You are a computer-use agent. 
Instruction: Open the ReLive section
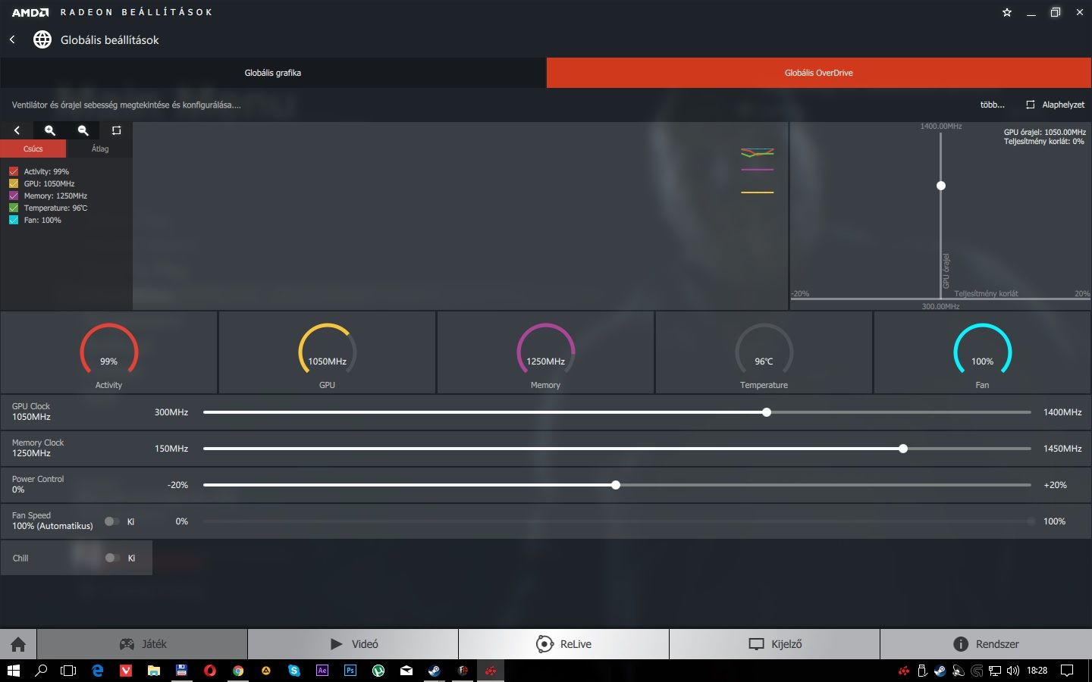(564, 644)
